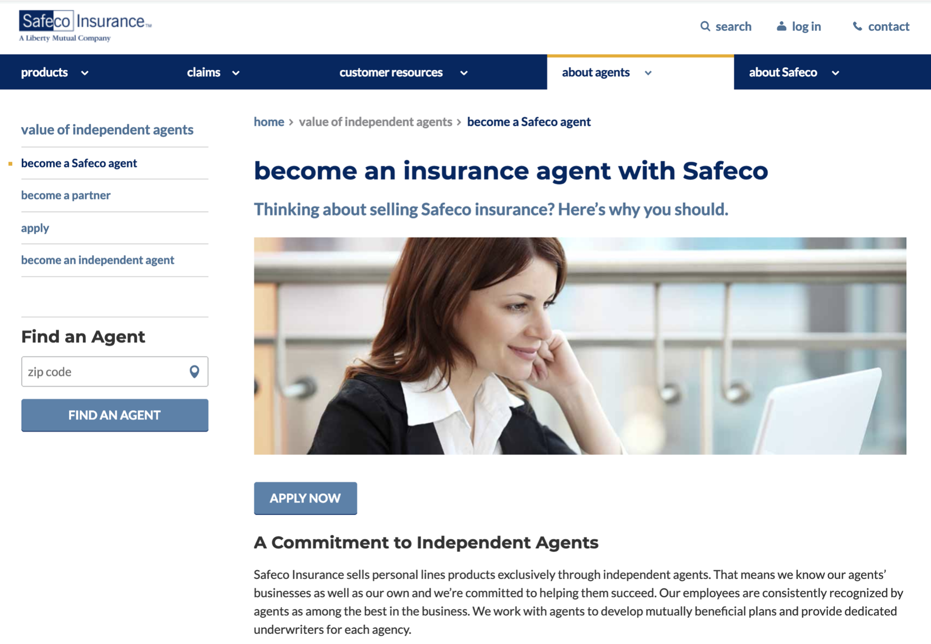Go to home breadcrumb link
The width and height of the screenshot is (931, 644).
[269, 121]
